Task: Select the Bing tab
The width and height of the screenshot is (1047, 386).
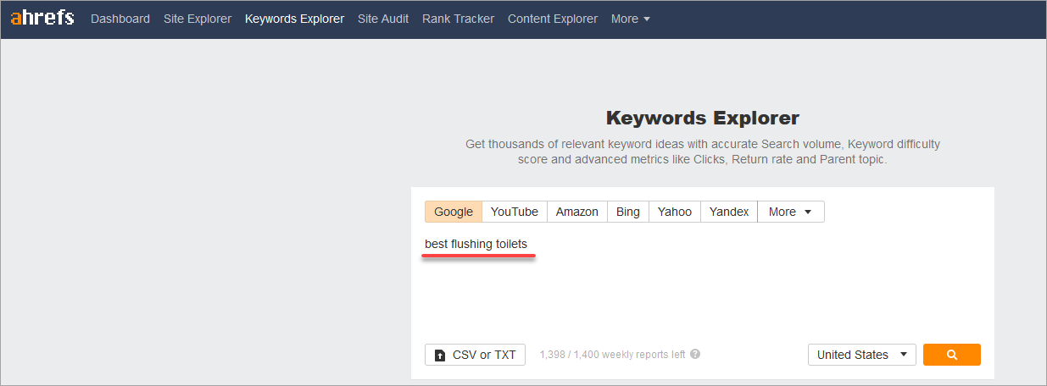Action: click(628, 212)
